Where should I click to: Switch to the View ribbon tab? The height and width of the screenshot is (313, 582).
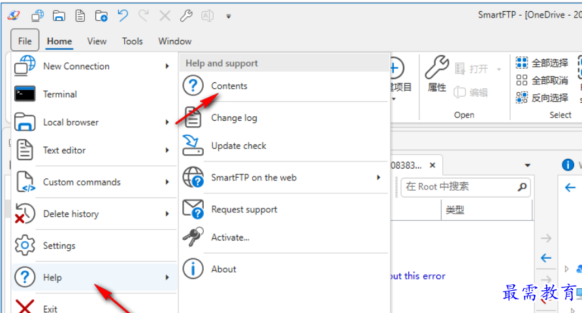pos(97,41)
